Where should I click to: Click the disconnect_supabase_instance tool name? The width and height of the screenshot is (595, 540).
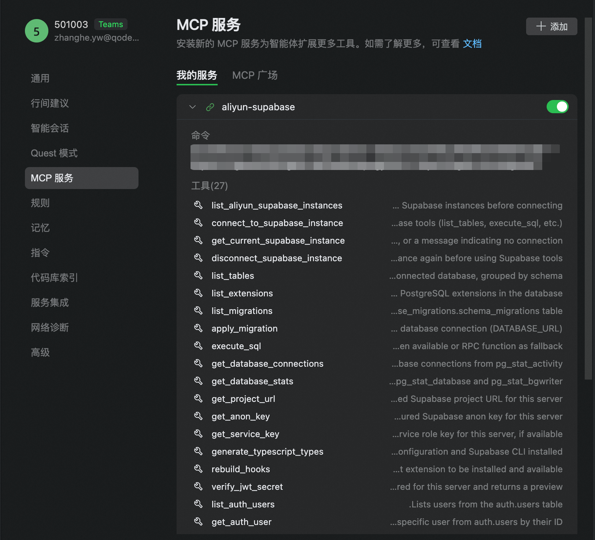pyautogui.click(x=277, y=258)
